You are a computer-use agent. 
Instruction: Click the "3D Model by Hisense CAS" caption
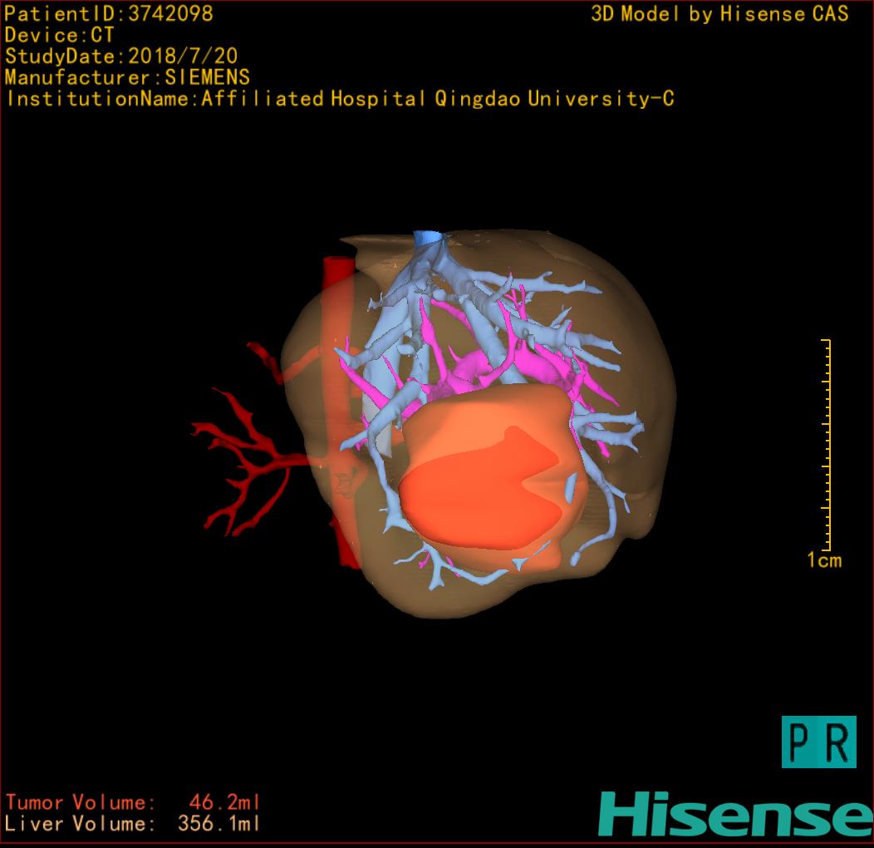pos(719,14)
